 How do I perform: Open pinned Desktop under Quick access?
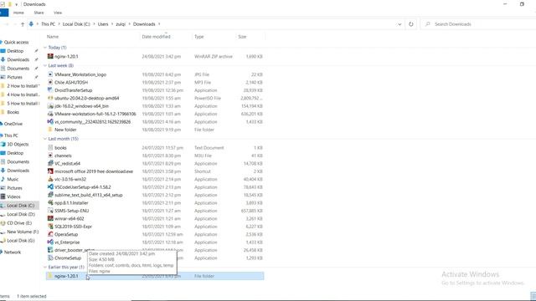pyautogui.click(x=15, y=51)
